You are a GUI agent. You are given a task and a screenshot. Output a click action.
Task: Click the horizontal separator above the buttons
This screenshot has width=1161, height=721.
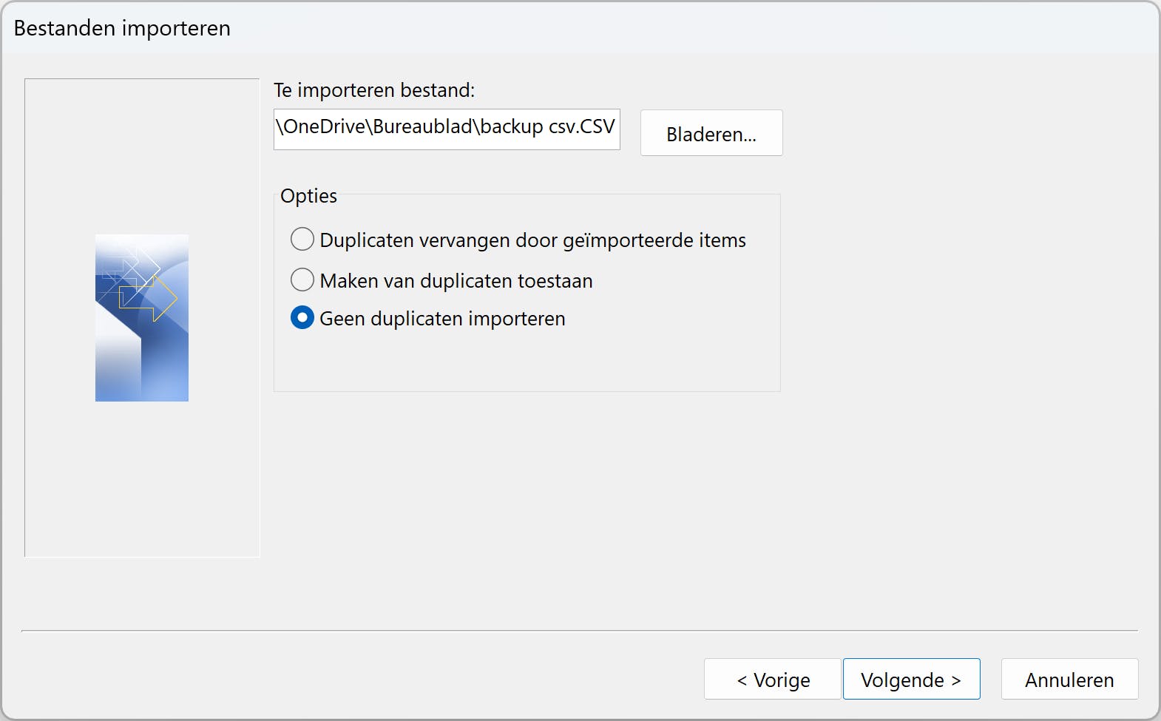(579, 631)
